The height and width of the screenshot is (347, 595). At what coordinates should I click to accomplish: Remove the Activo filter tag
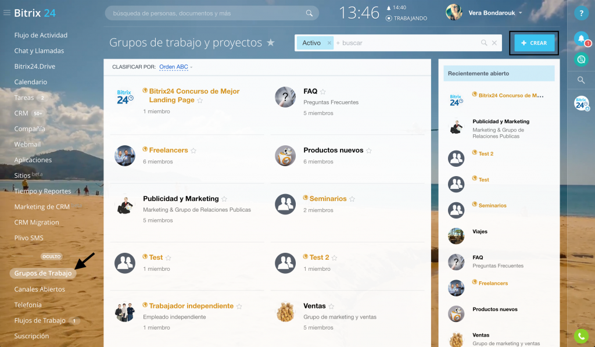pyautogui.click(x=329, y=43)
